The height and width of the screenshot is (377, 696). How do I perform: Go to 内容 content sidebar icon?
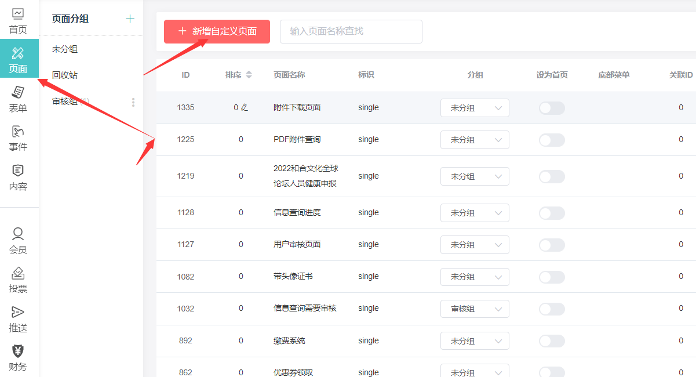pos(18,177)
